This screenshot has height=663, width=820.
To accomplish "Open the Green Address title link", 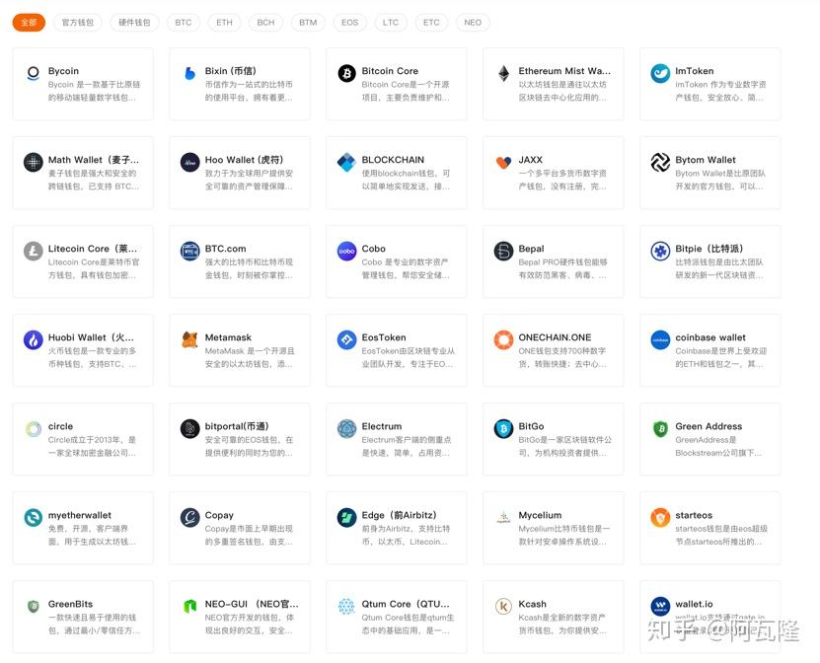I will (x=708, y=426).
